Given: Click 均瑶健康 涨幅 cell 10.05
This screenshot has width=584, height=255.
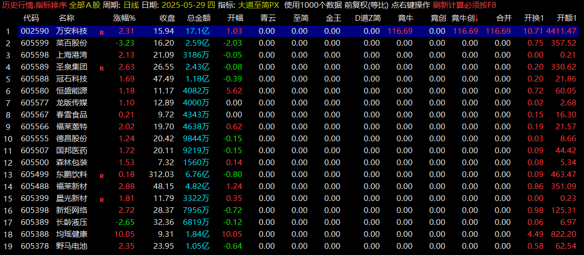Looking at the screenshot, I should [x=125, y=234].
